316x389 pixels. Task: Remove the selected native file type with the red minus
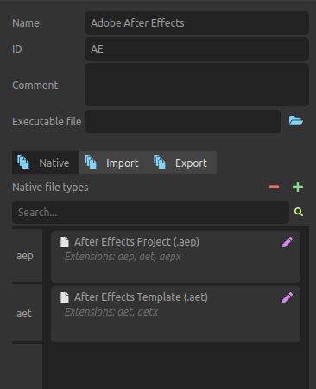click(274, 187)
